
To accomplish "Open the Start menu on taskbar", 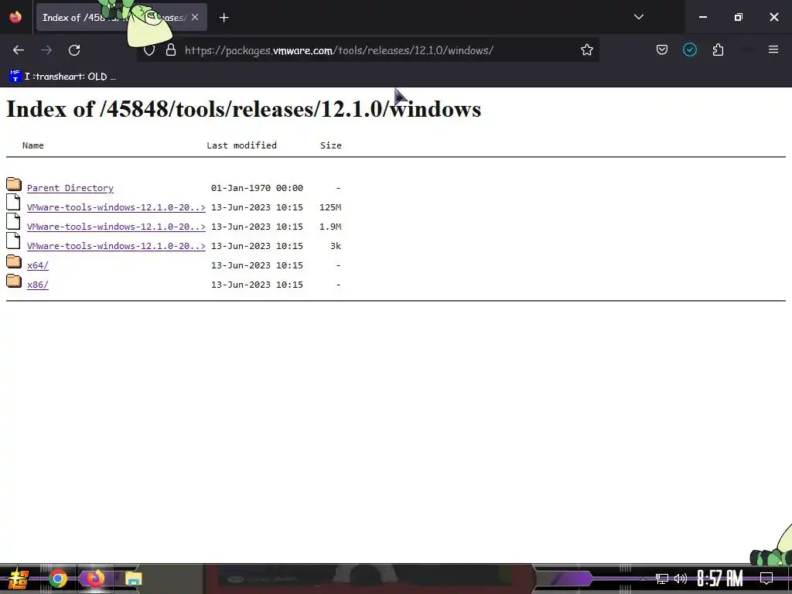I will pos(17,579).
